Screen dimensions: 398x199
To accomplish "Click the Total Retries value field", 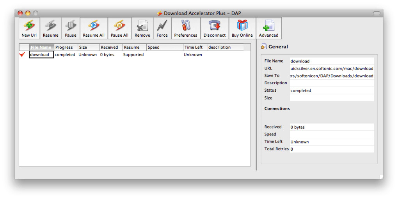I will (332, 149).
